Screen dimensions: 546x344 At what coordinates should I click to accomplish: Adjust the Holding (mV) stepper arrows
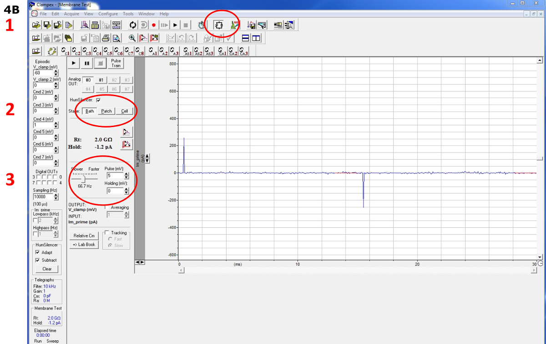[x=126, y=191]
